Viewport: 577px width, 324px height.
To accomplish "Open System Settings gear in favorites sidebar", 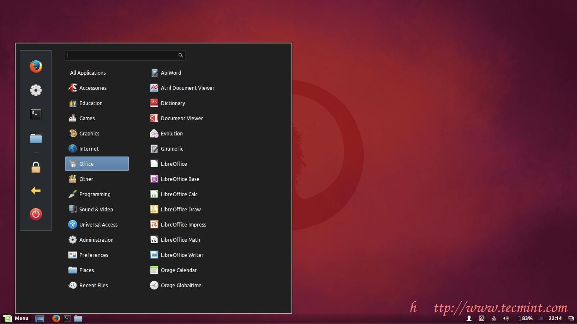I will point(36,90).
